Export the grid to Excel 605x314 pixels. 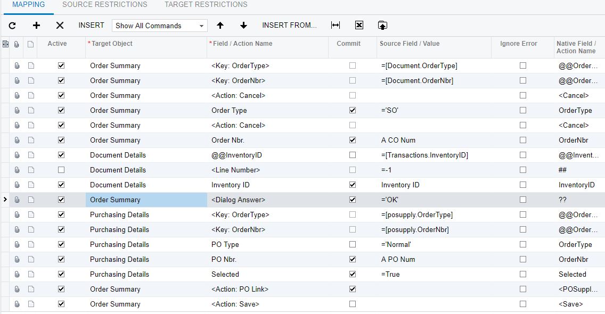click(359, 26)
